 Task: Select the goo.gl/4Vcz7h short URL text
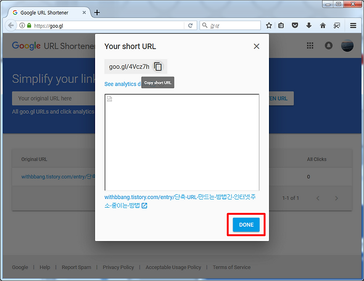(x=129, y=67)
